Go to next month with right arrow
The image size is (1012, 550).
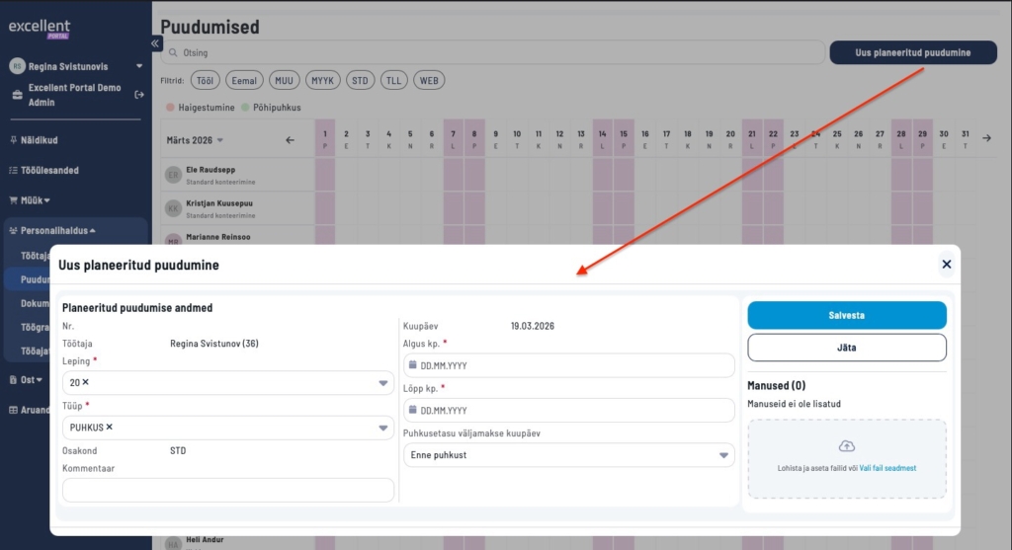987,138
